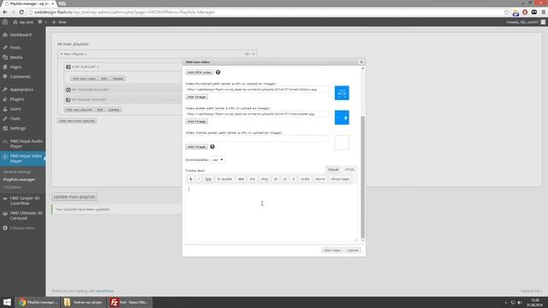548x308 pixels.
Task: Click the ins toolbar button
Action: 253,179
